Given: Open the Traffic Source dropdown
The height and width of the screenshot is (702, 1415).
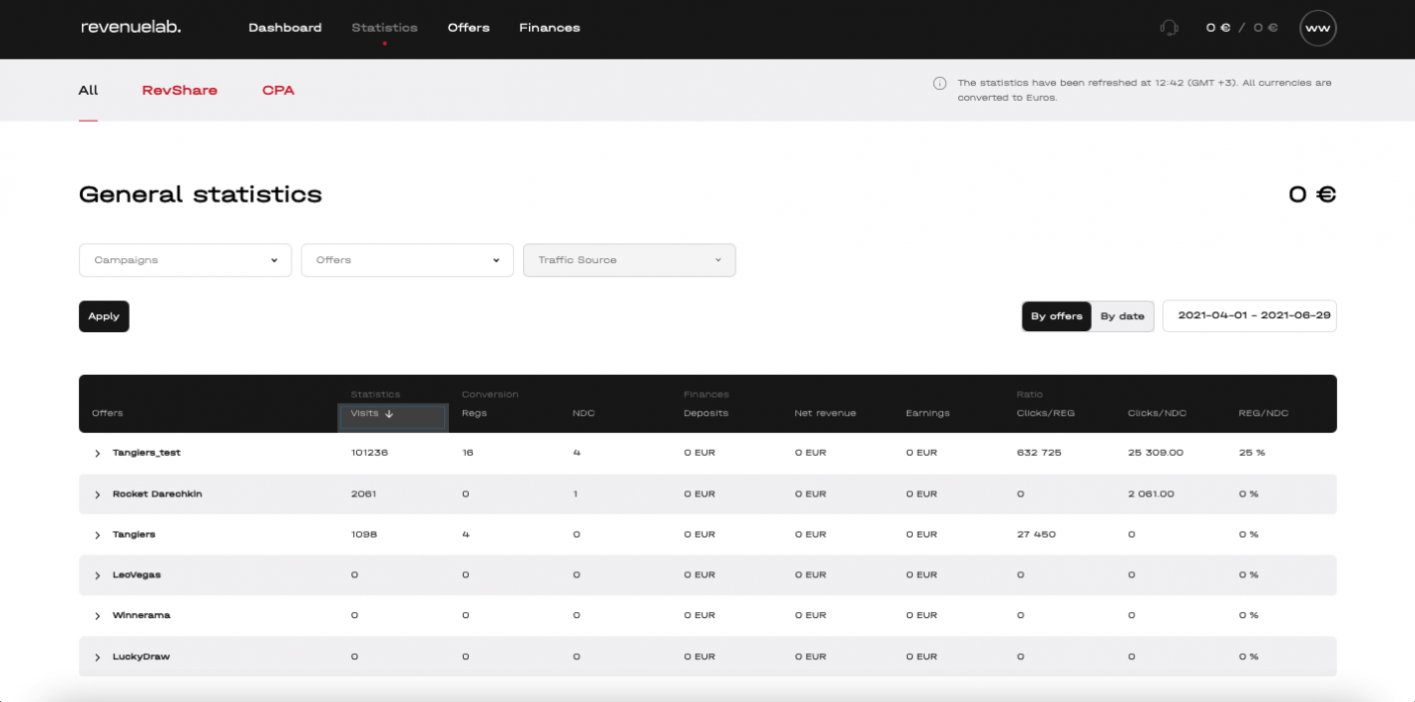Looking at the screenshot, I should (x=630, y=260).
